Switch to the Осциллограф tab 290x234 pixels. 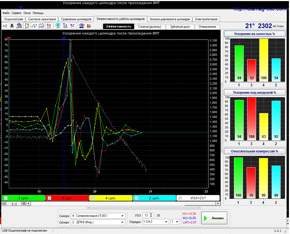point(14,19)
